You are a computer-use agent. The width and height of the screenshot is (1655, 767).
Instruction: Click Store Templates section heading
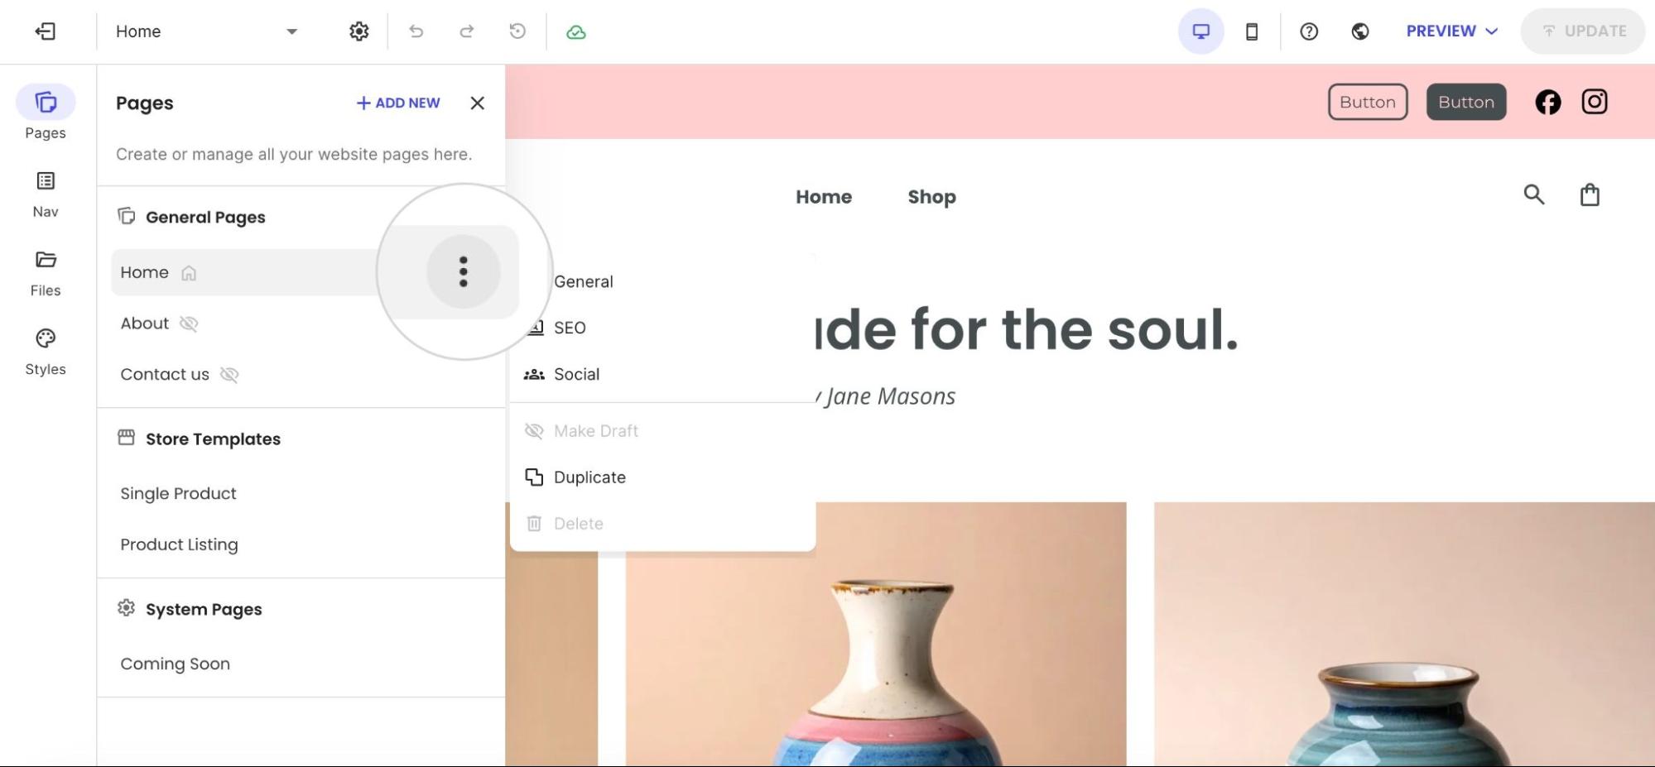[213, 439]
